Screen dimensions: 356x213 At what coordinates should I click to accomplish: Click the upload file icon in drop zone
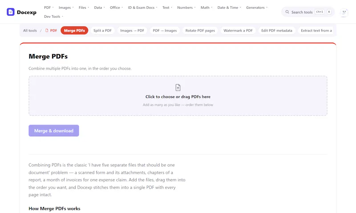coord(178,87)
